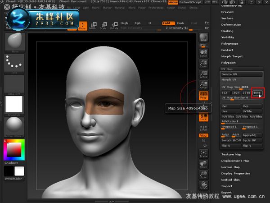
Task: Enable Mrgb painting mode
Action: tap(124, 23)
